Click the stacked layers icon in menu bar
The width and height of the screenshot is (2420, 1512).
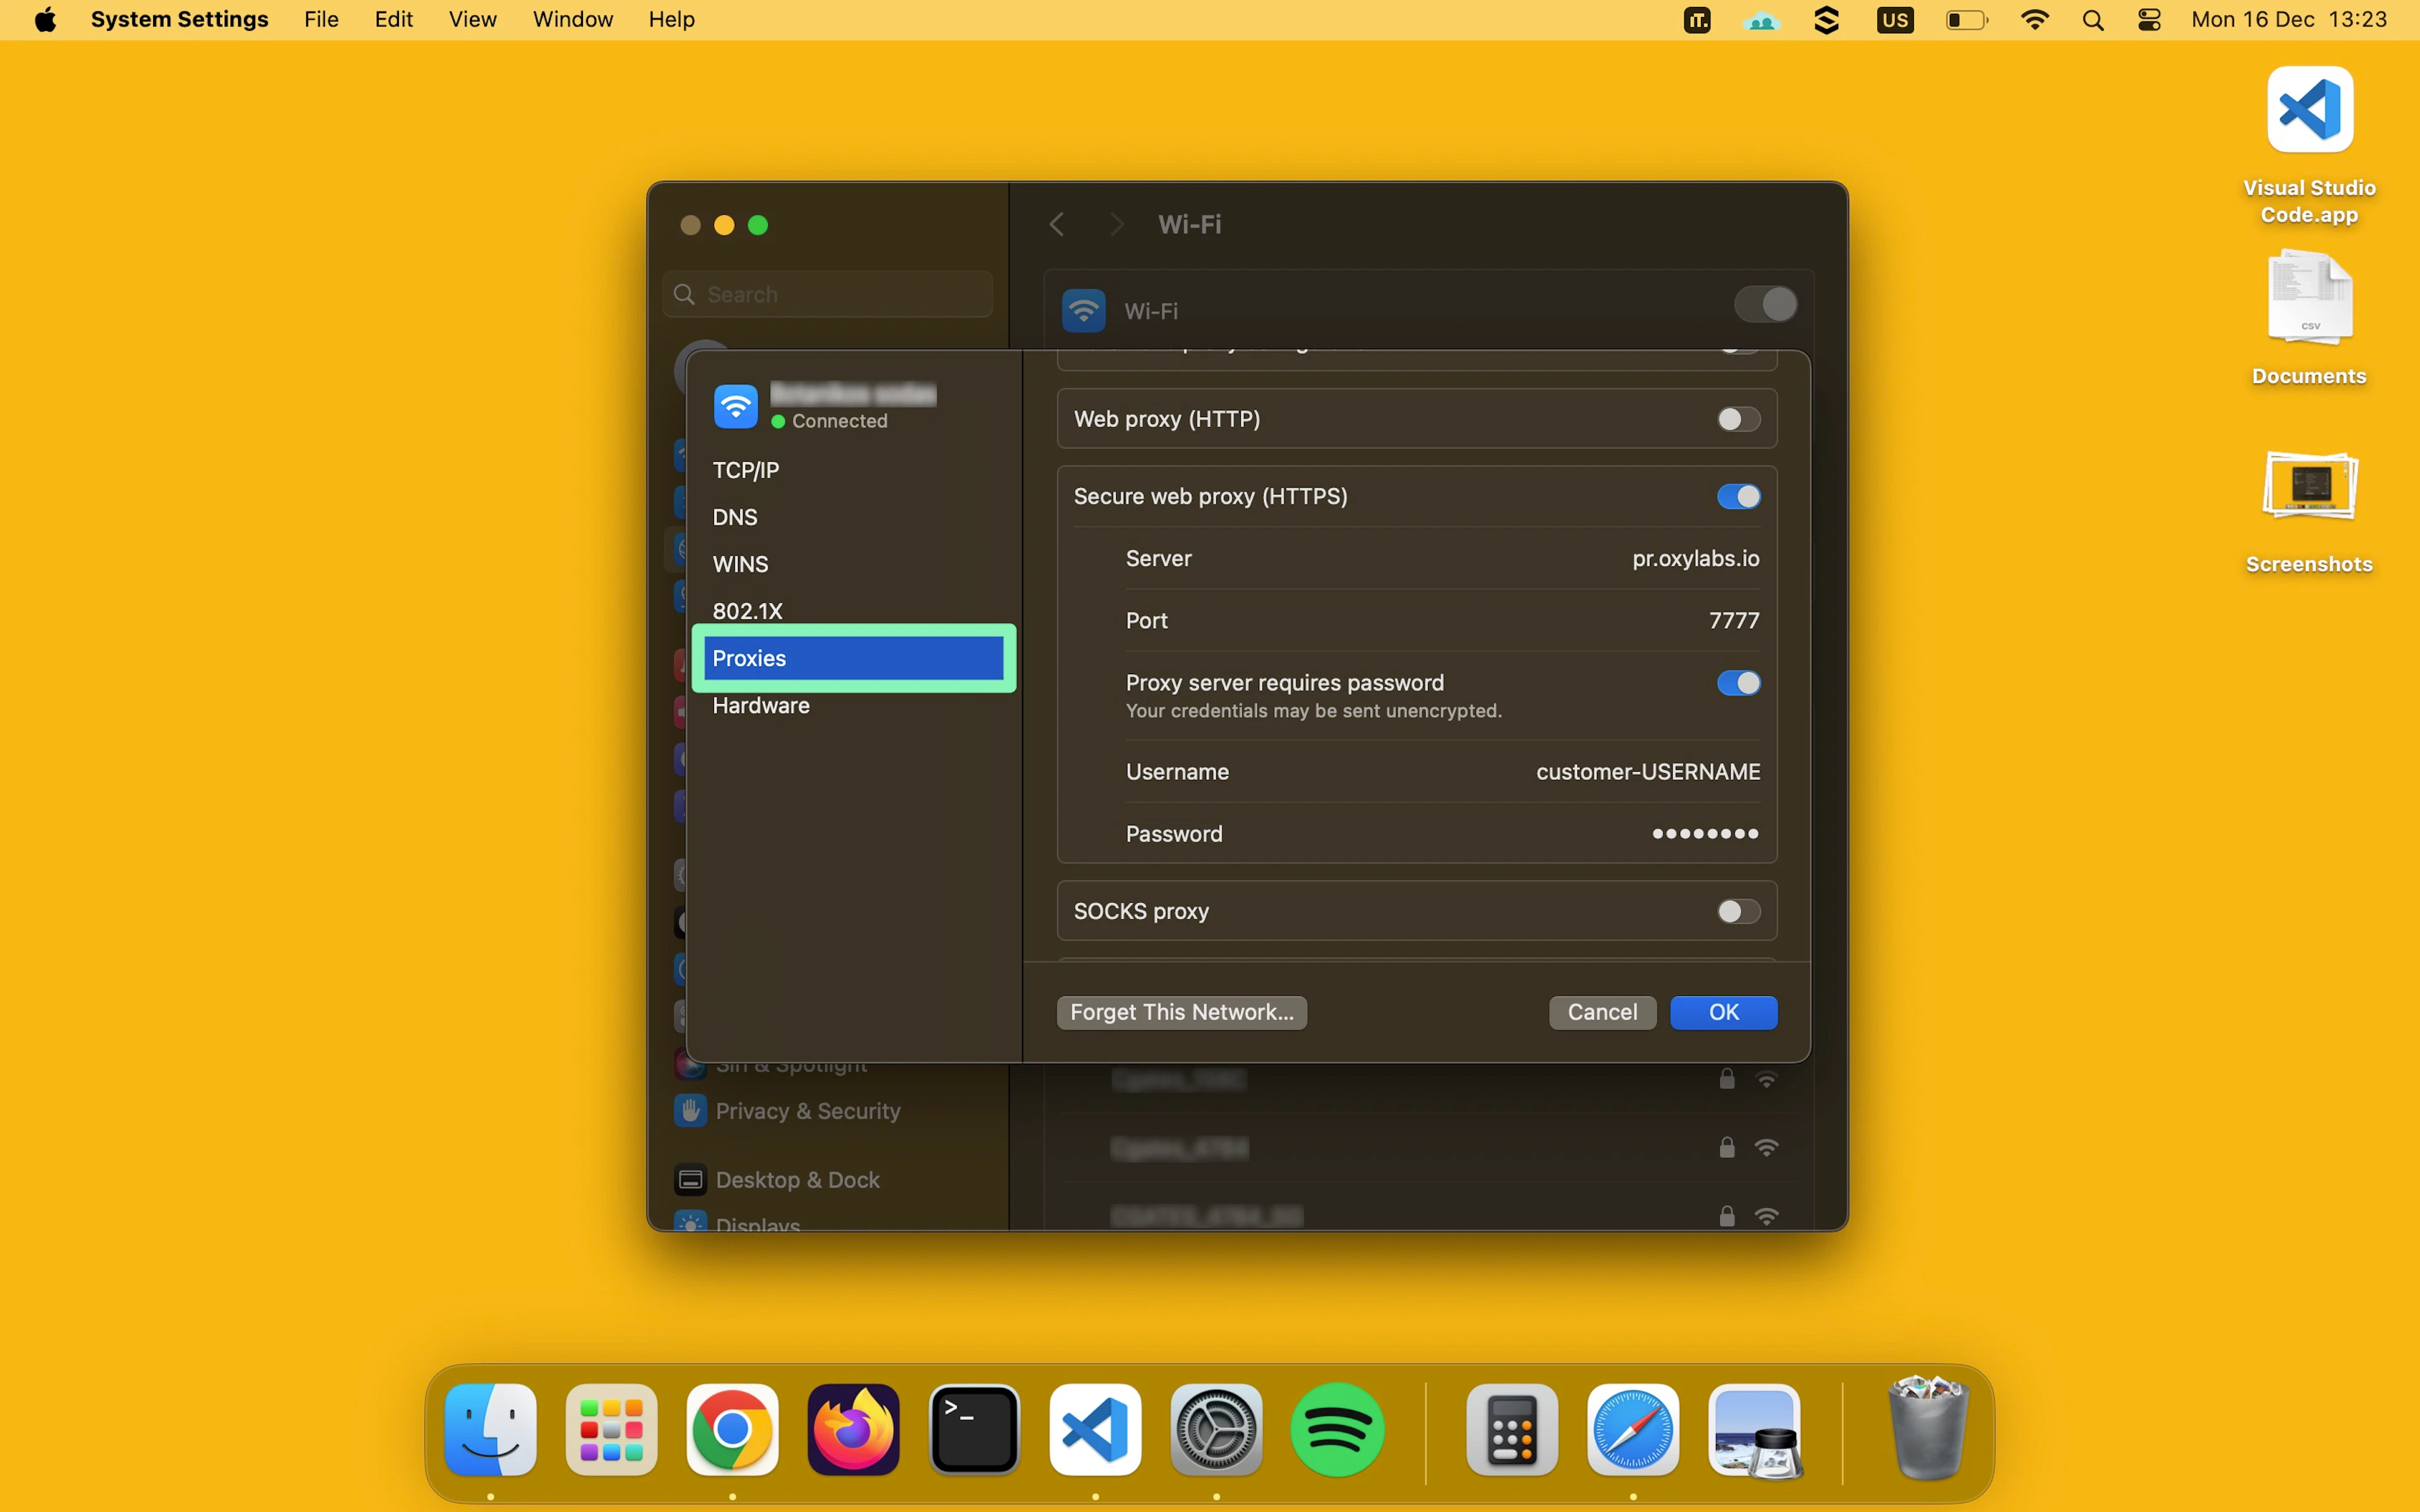point(1826,20)
